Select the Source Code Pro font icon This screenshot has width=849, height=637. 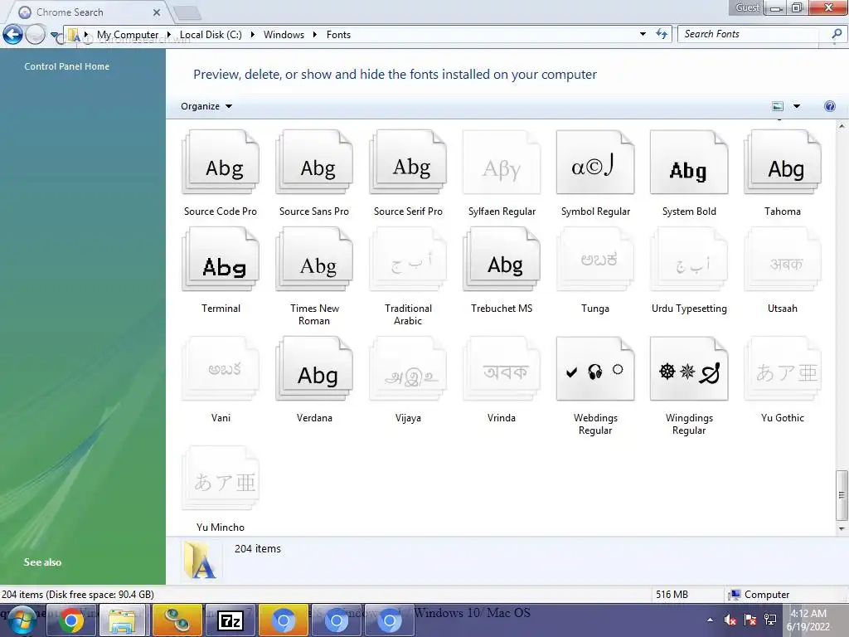coord(221,162)
